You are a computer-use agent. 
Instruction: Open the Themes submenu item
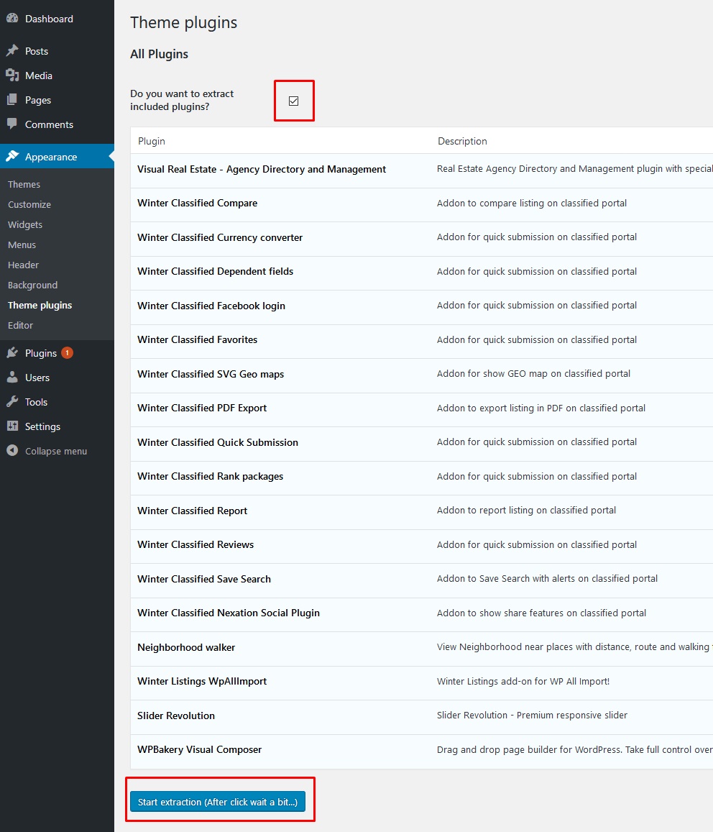point(24,185)
